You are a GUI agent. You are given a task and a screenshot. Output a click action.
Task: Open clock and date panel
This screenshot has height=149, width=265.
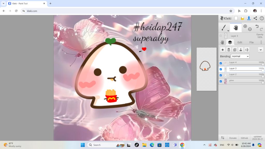(246, 145)
